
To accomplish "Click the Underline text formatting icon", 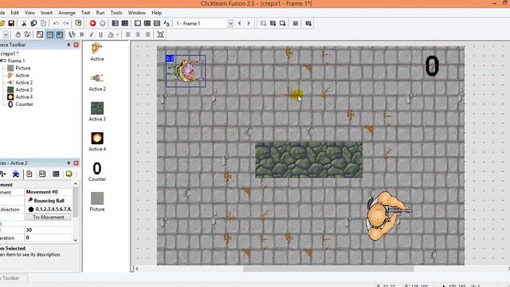I will coord(101,34).
